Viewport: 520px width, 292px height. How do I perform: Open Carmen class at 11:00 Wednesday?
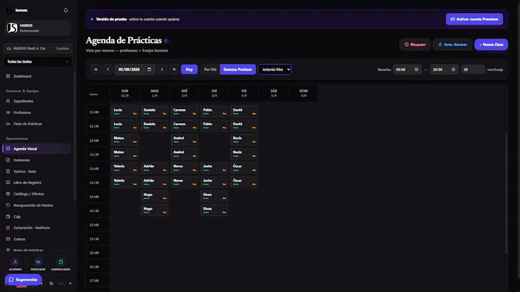click(185, 111)
